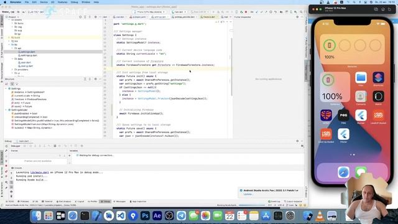Click the Debug panel settings gear icon
Viewport: 398px width, 224px height.
pos(297,141)
